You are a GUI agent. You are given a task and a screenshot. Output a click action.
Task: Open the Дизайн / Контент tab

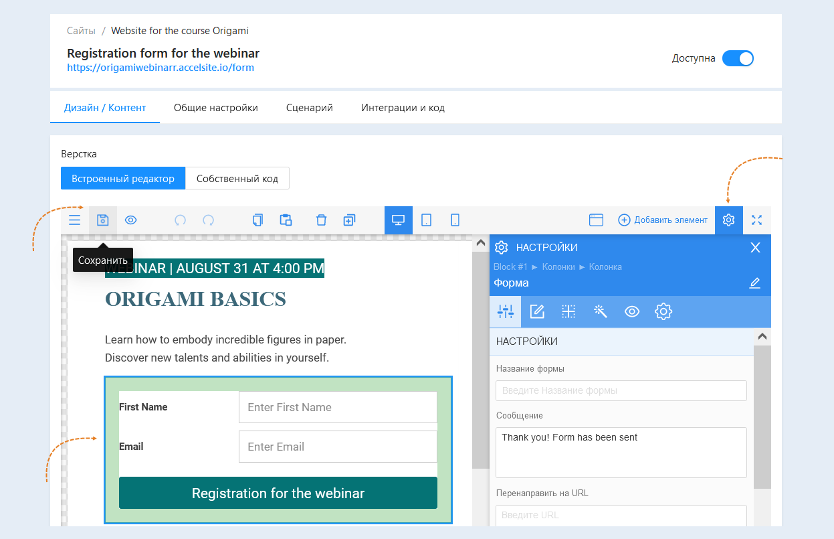(105, 108)
